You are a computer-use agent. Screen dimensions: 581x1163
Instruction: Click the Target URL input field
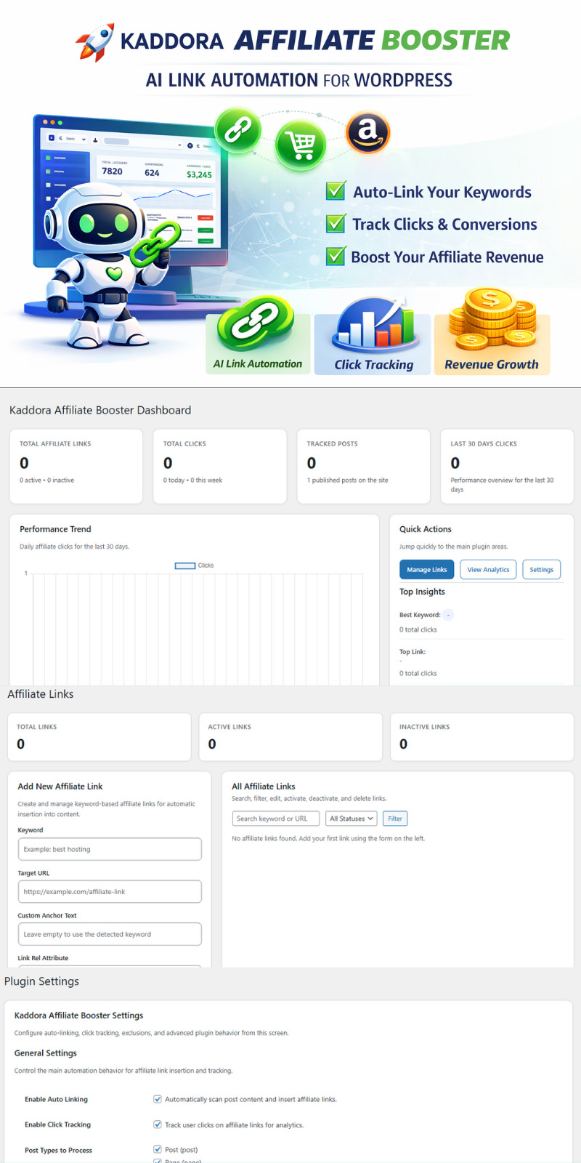(x=110, y=892)
